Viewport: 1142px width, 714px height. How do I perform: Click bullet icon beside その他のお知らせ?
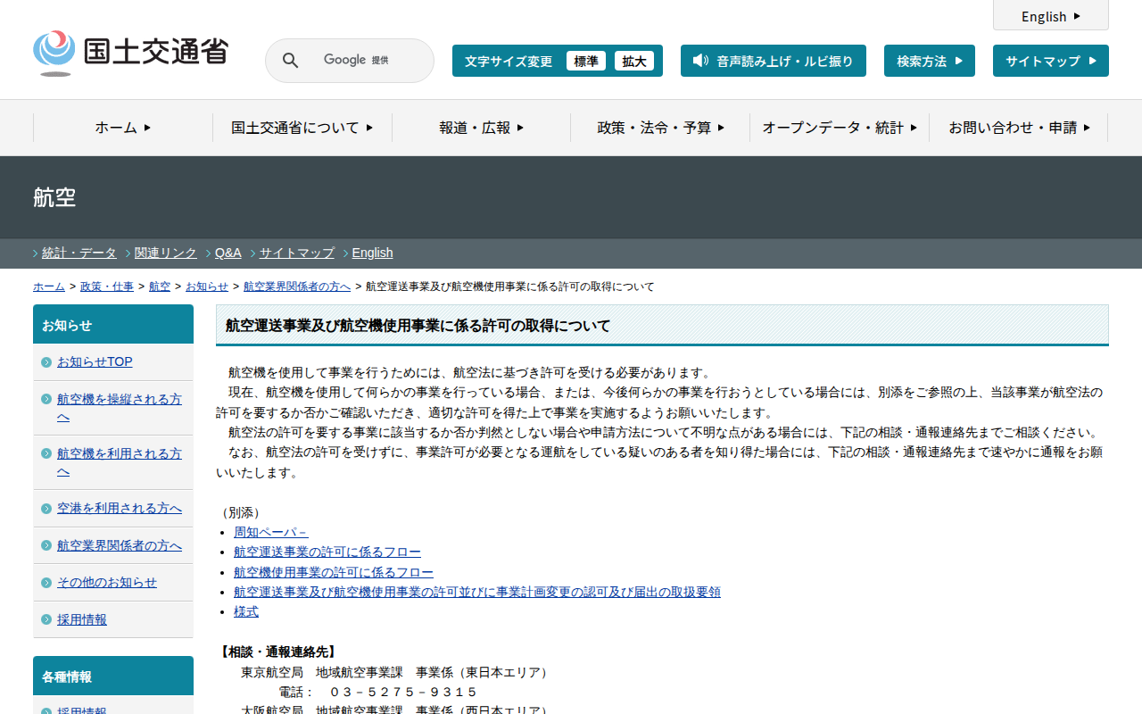point(46,583)
